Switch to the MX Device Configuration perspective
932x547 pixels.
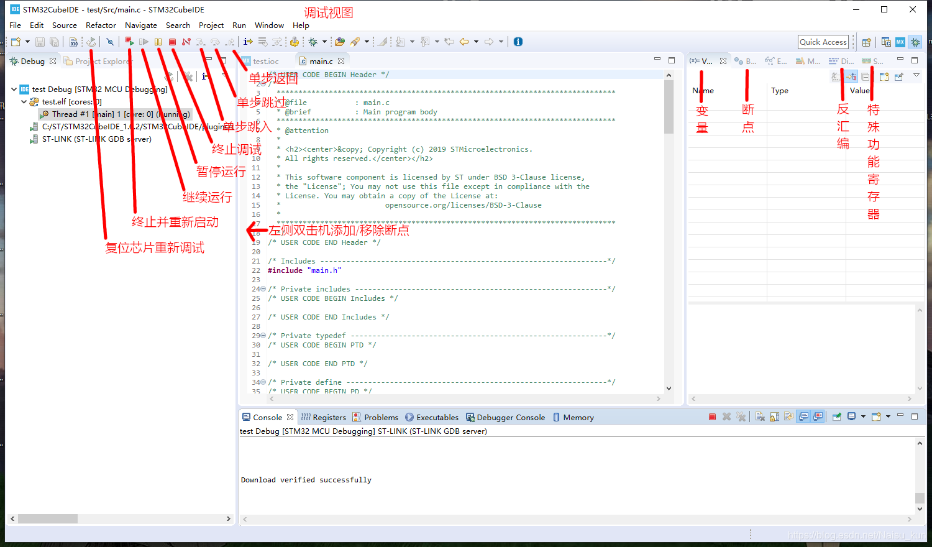900,42
